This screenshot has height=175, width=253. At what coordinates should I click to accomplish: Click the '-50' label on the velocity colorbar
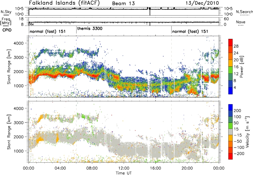click(x=238, y=141)
